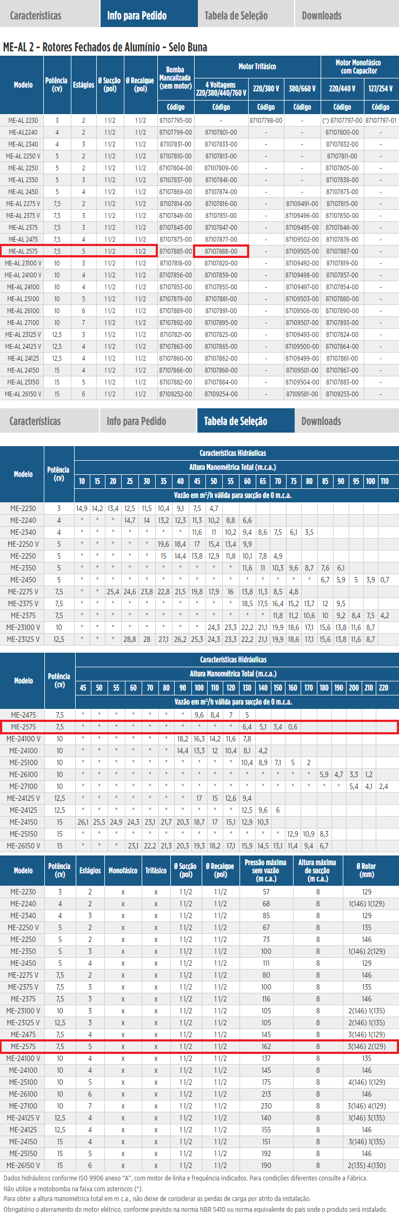Click the Altura máxima de sucção header

coord(317,870)
